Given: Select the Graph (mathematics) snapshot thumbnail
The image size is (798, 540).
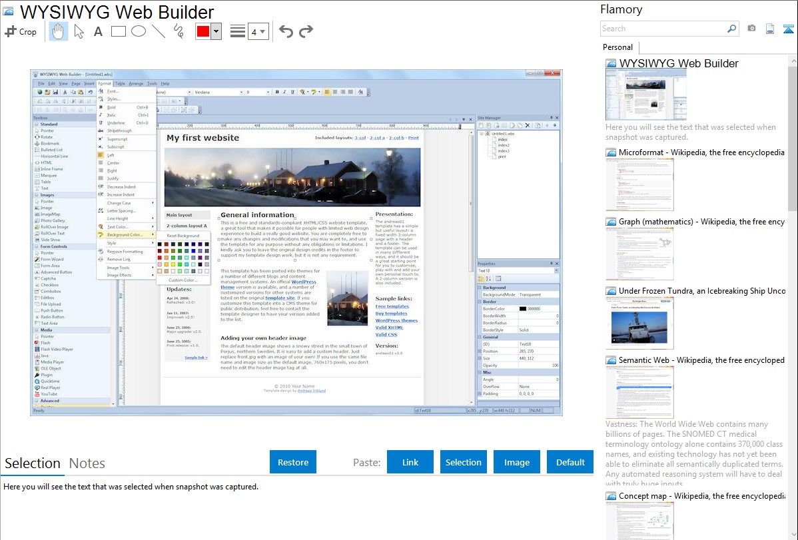Looking at the screenshot, I should [x=639, y=254].
